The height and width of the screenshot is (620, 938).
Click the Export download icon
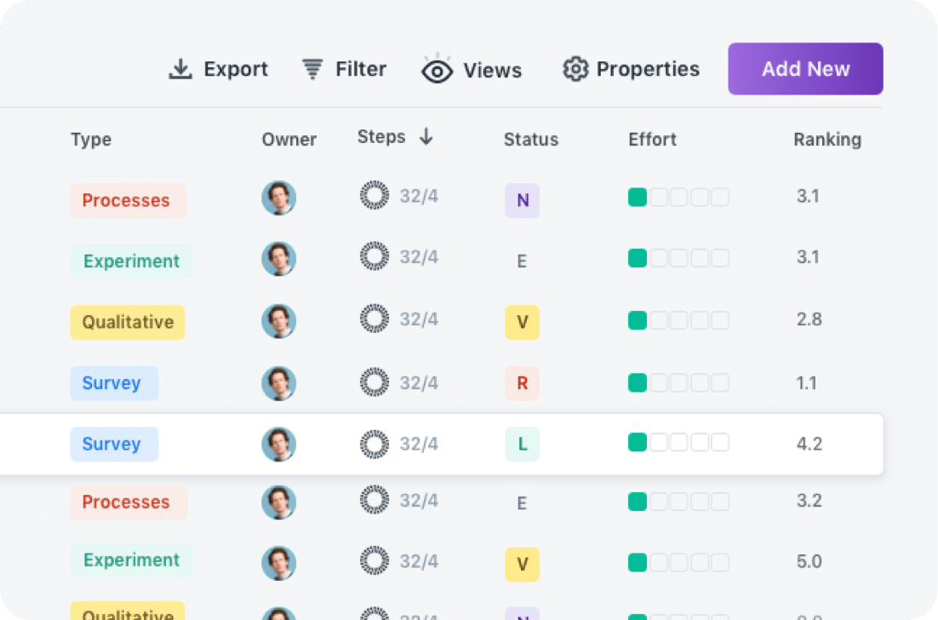(180, 69)
